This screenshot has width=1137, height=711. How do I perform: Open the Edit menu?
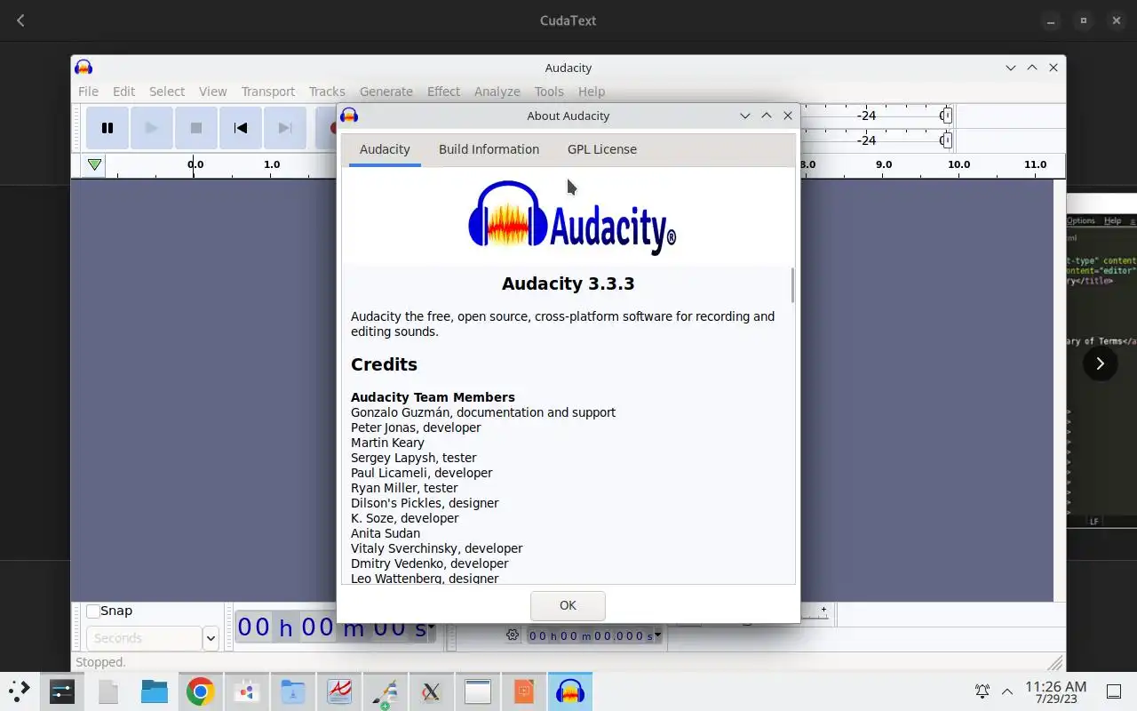(123, 92)
